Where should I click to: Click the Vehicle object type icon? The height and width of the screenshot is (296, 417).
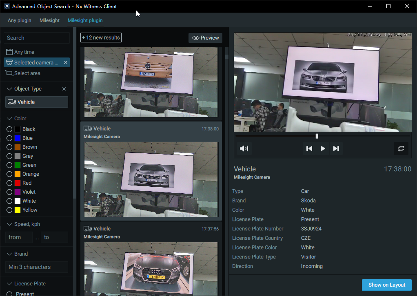[x=12, y=102]
